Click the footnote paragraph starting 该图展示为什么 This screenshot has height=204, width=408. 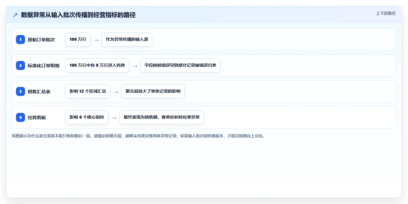(138, 136)
